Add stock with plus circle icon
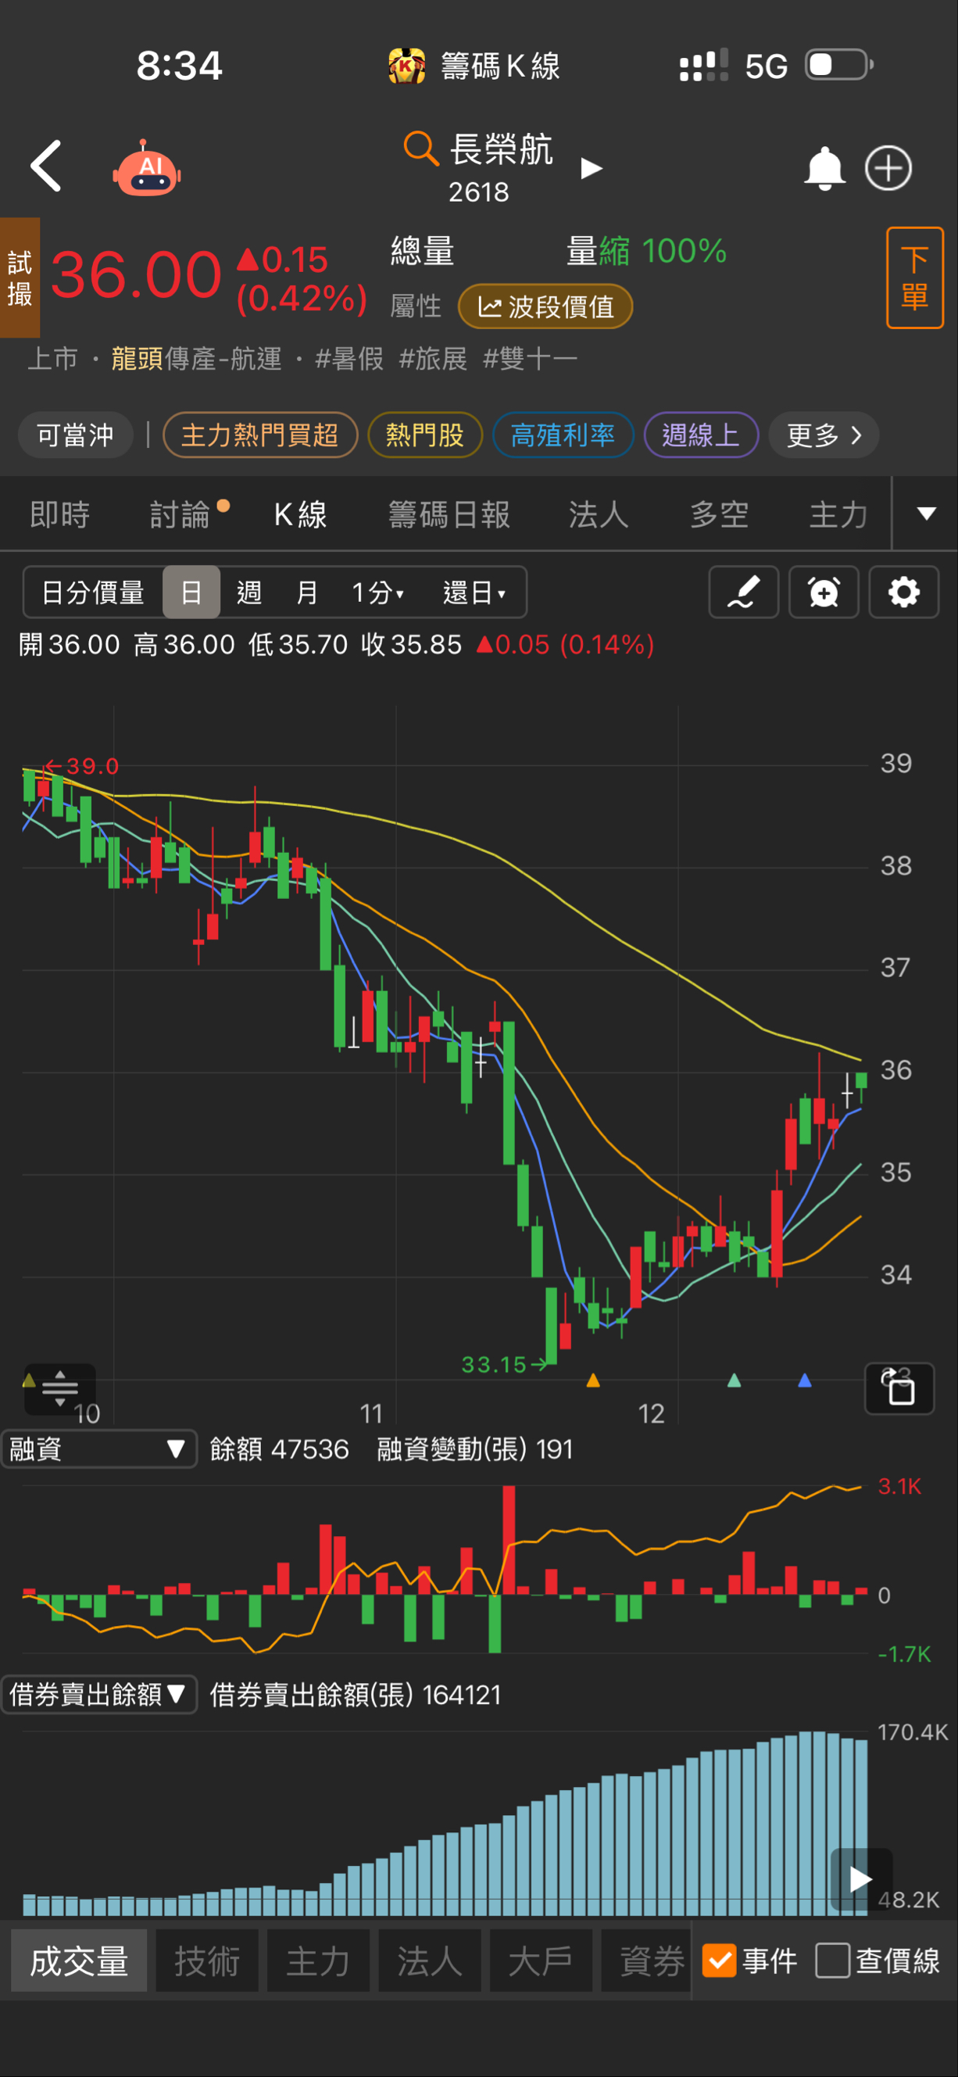958x2077 pixels. tap(888, 168)
